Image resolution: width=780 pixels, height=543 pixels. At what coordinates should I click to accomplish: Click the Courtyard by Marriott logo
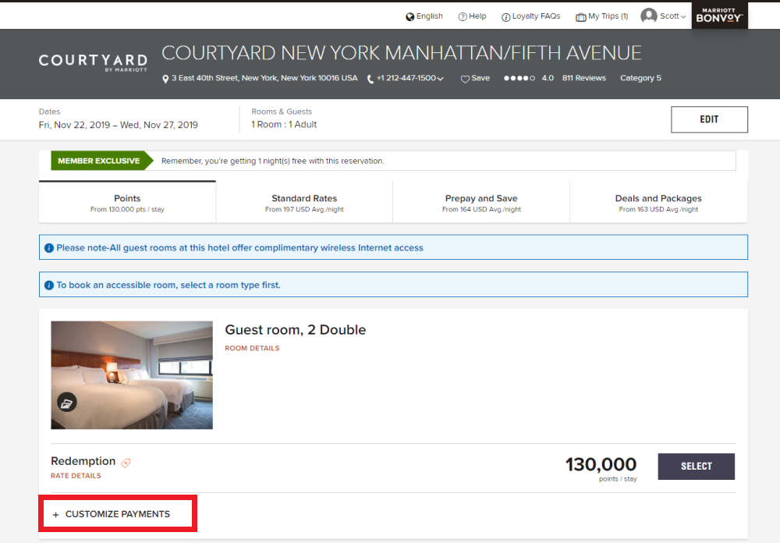(x=93, y=62)
